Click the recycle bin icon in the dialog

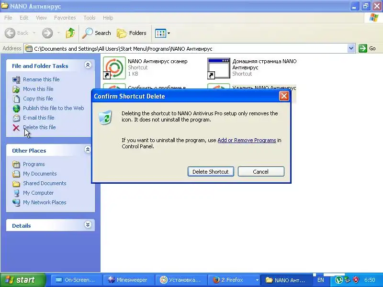point(105,117)
